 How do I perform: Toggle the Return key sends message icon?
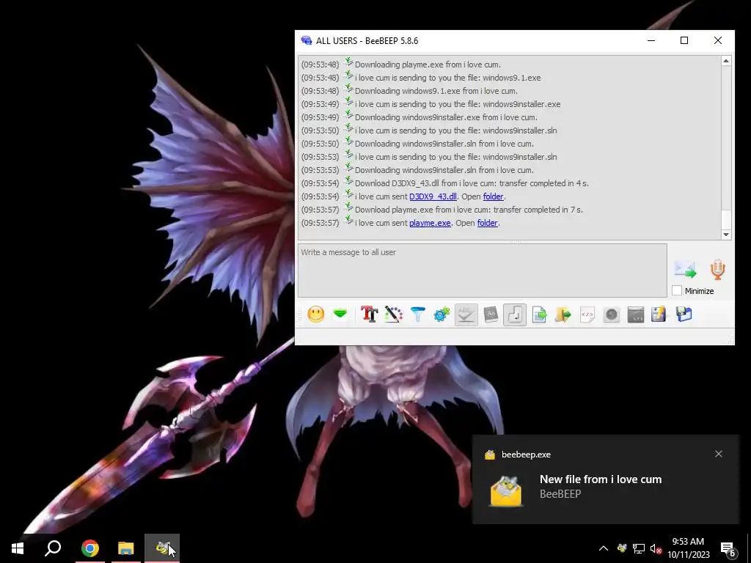pos(515,314)
